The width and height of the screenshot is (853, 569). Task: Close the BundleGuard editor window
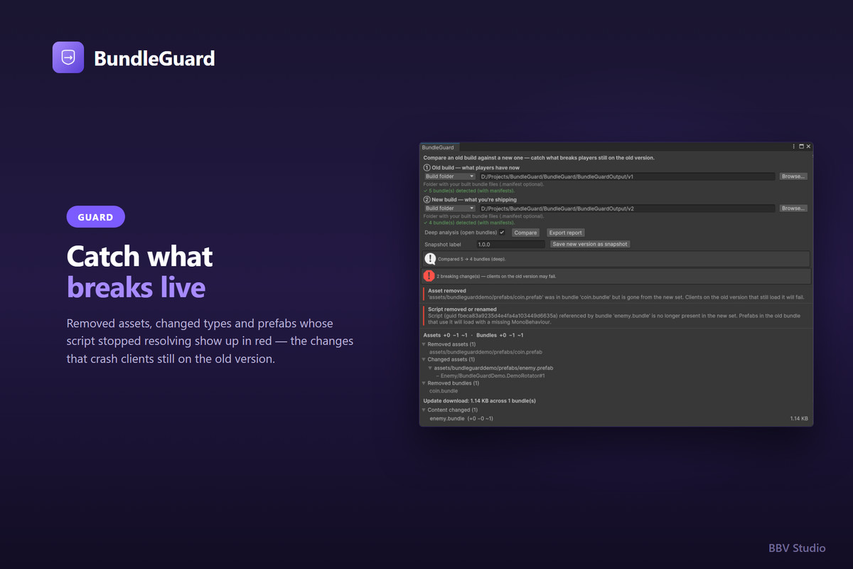pos(808,147)
